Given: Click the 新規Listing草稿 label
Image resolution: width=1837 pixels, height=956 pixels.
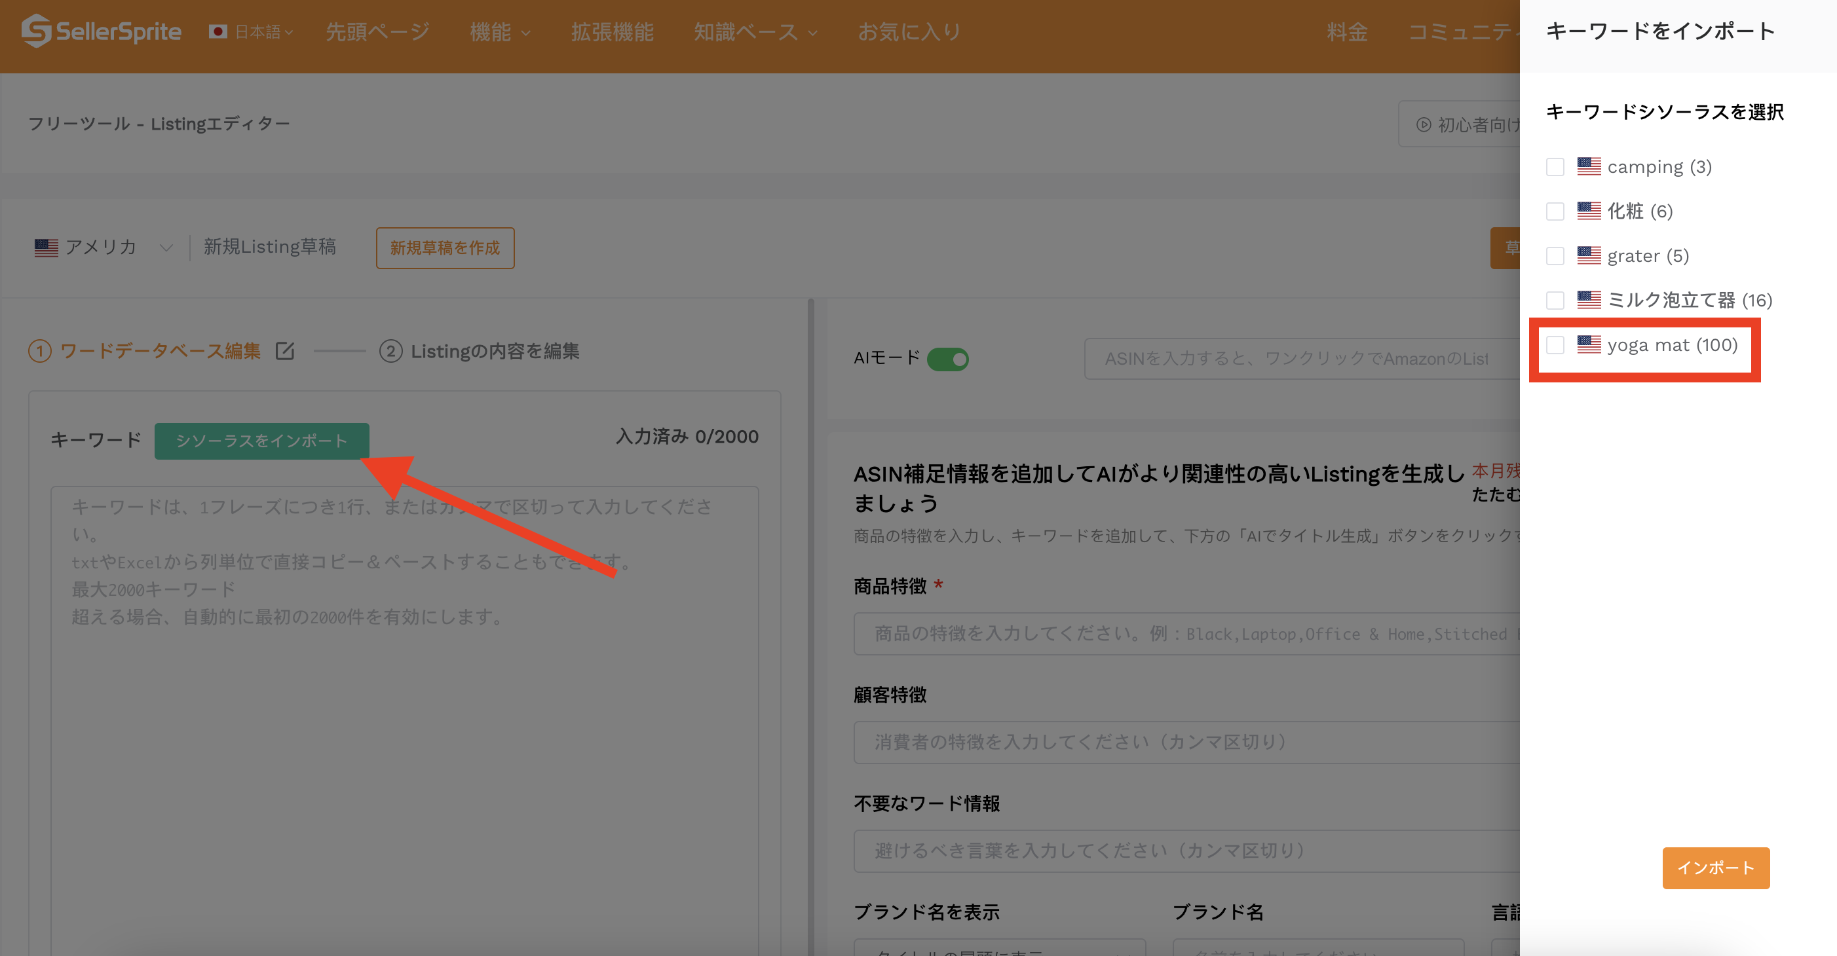Looking at the screenshot, I should [269, 247].
